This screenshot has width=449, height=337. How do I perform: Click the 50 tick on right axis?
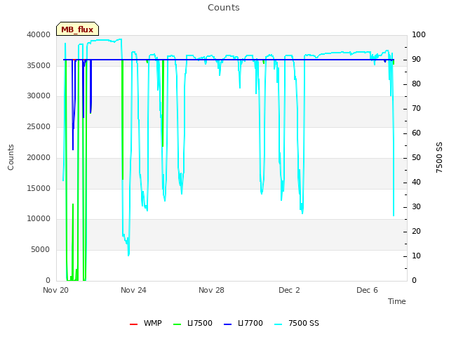tap(416, 157)
